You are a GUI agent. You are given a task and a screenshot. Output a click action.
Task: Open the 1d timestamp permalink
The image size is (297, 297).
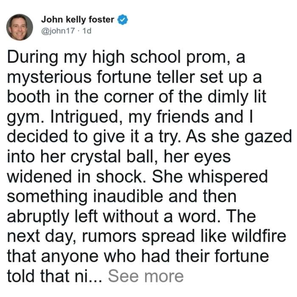click(x=87, y=31)
